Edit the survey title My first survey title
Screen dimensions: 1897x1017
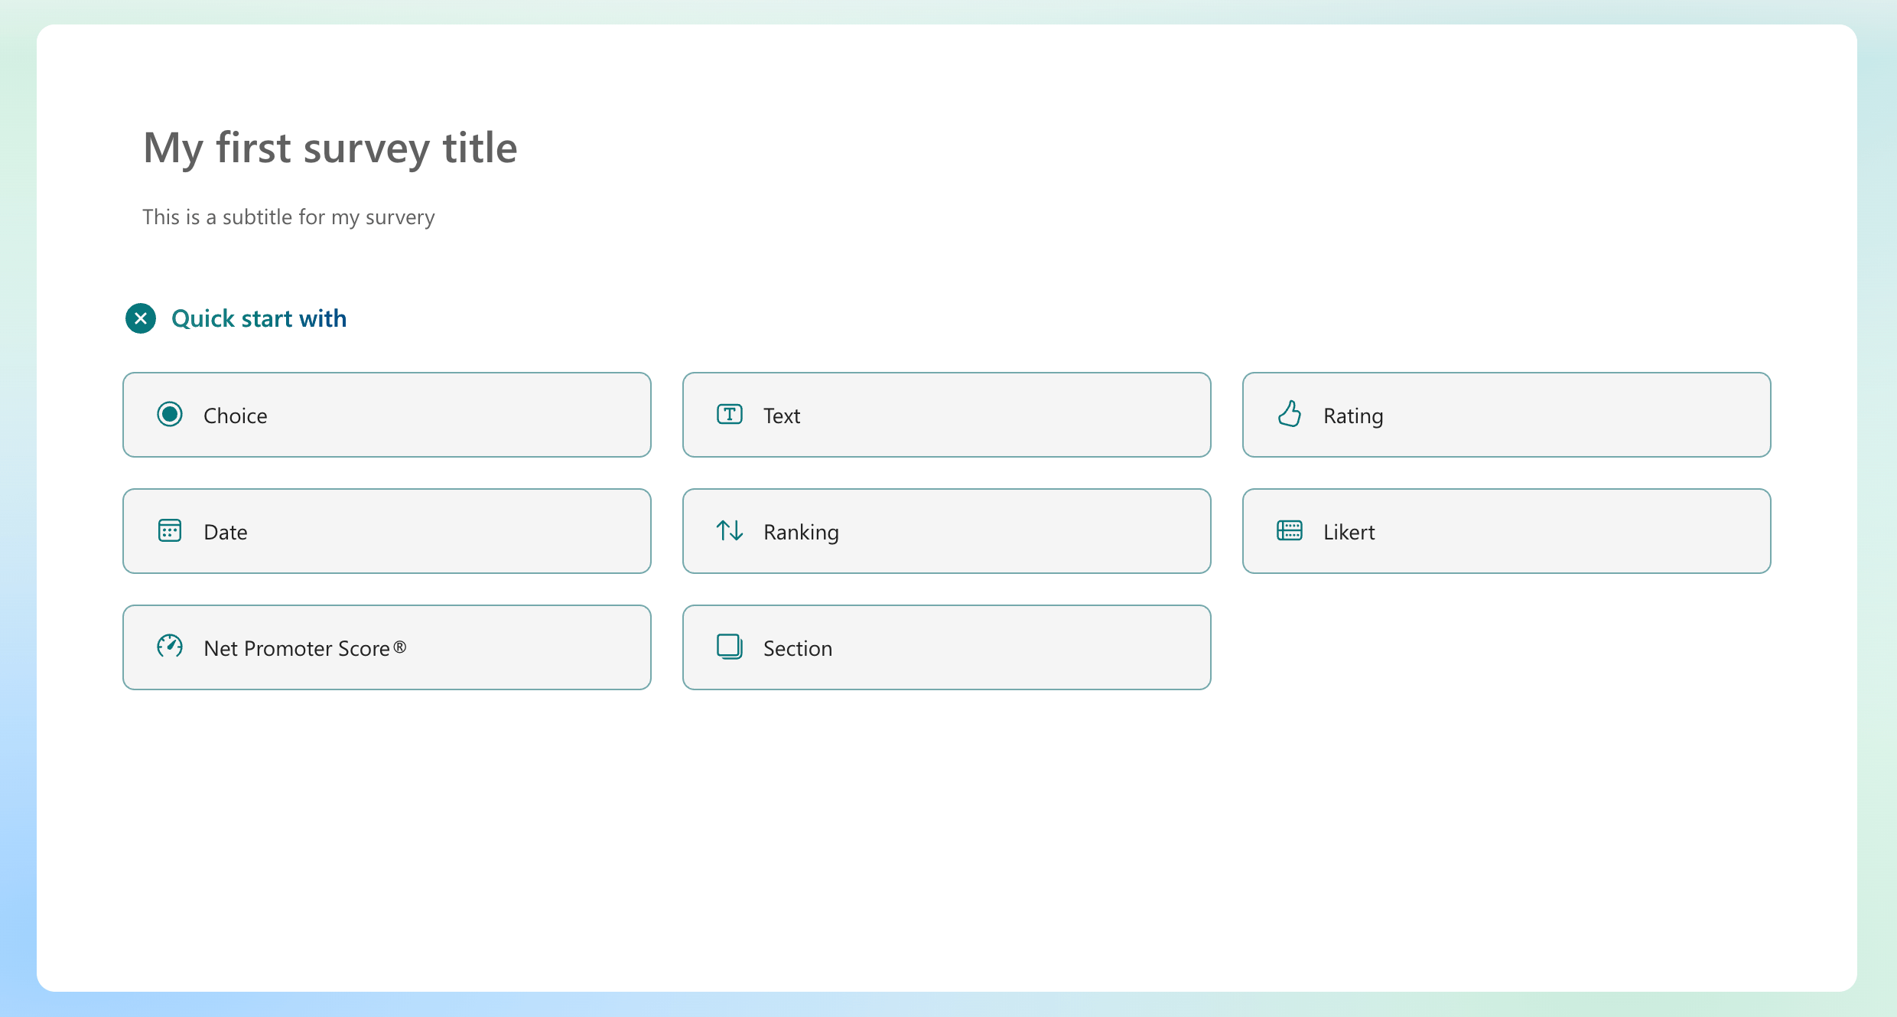pos(330,148)
